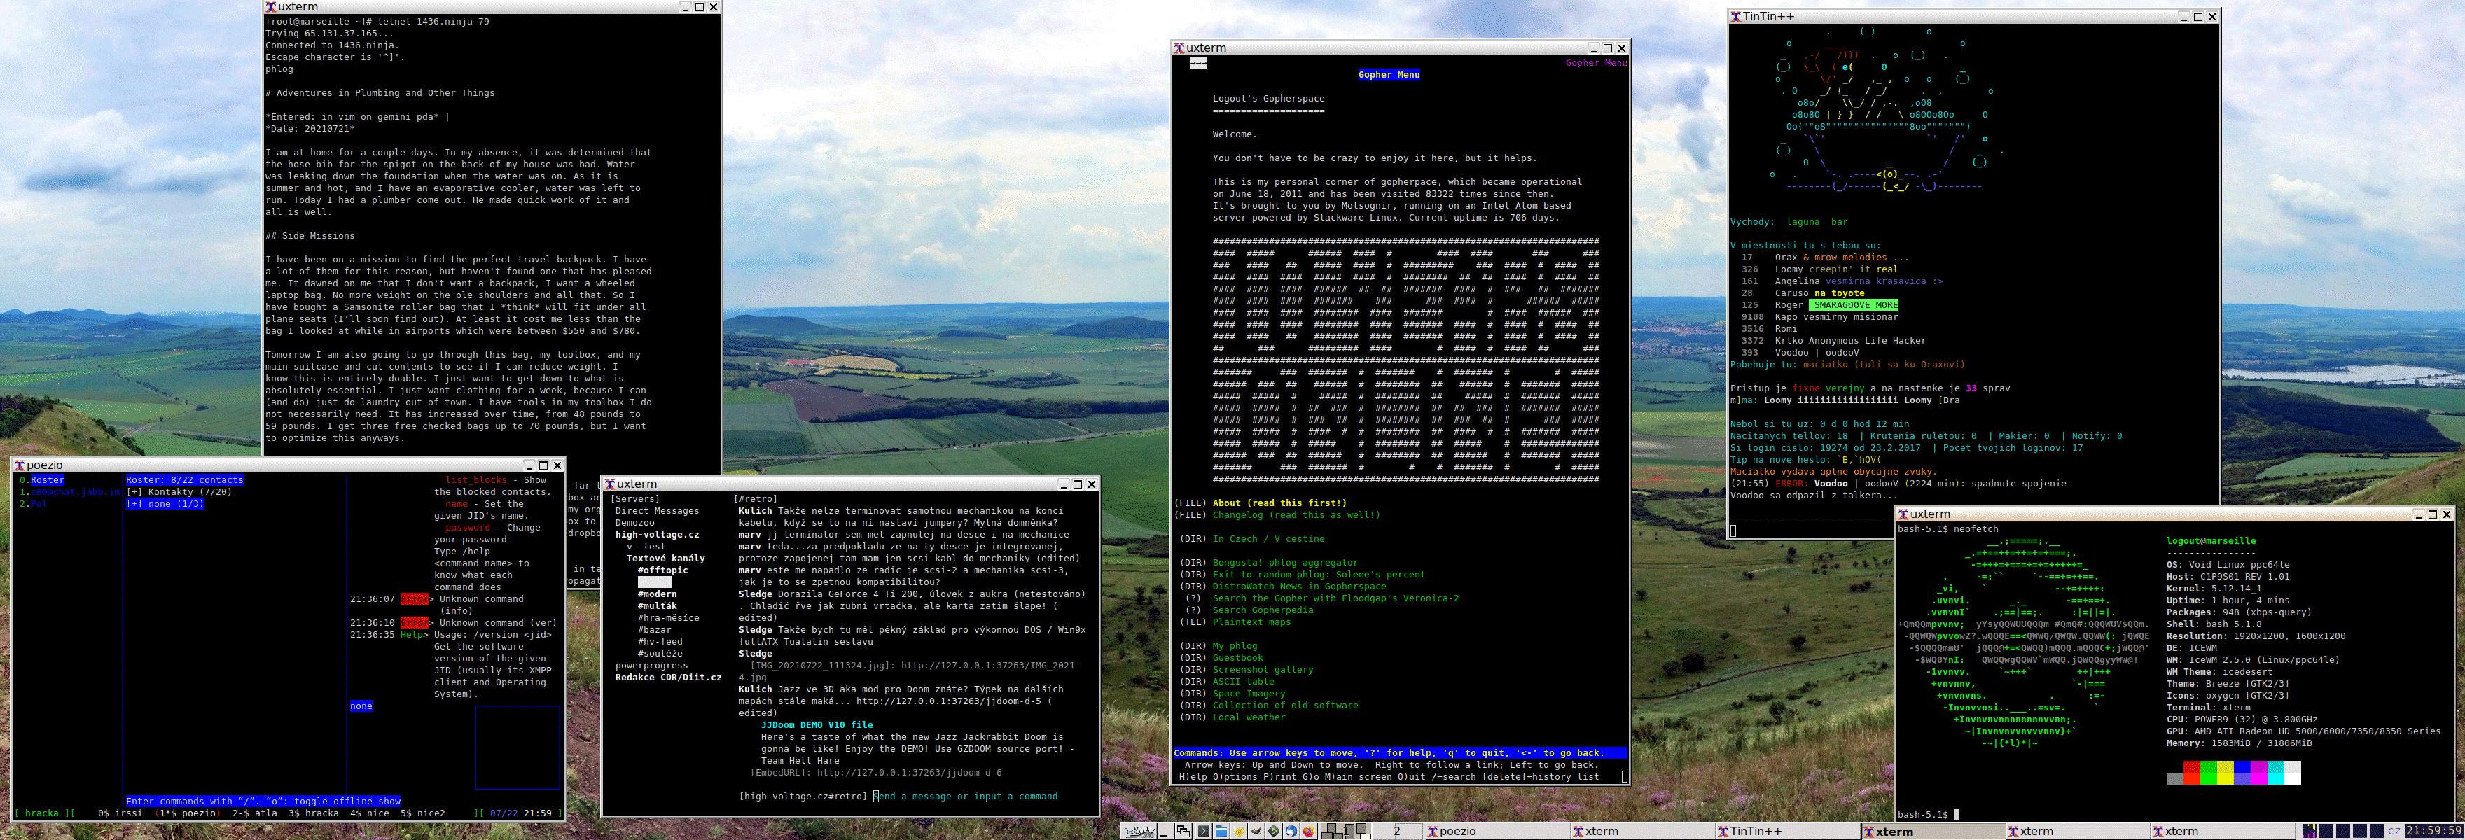Open 'About (read this first!)' gopher file
The image size is (2465, 840).
[x=1279, y=503]
